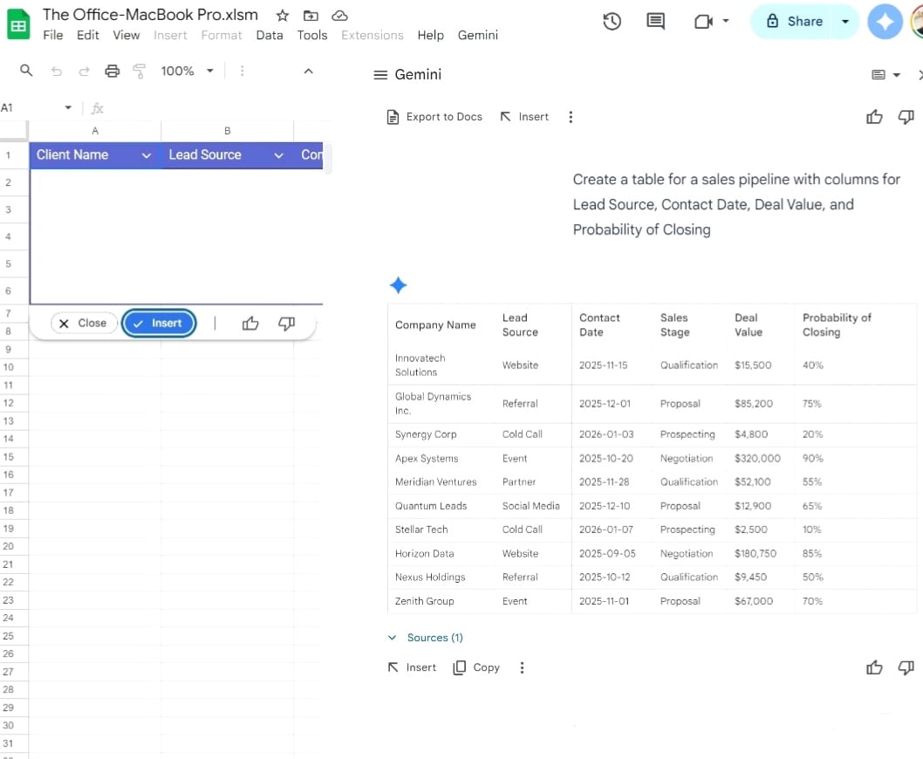Open comments icon in header
Screen dimensions: 923x759
[x=655, y=22]
